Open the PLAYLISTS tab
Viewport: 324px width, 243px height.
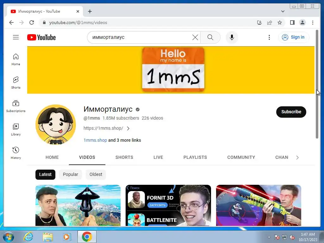[x=195, y=157]
